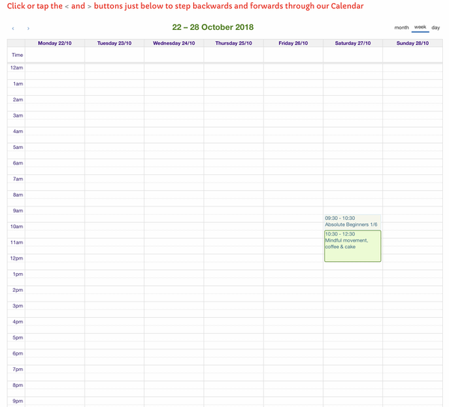Click the 8pm time label
Screen dimensions: 449x407
click(x=18, y=385)
